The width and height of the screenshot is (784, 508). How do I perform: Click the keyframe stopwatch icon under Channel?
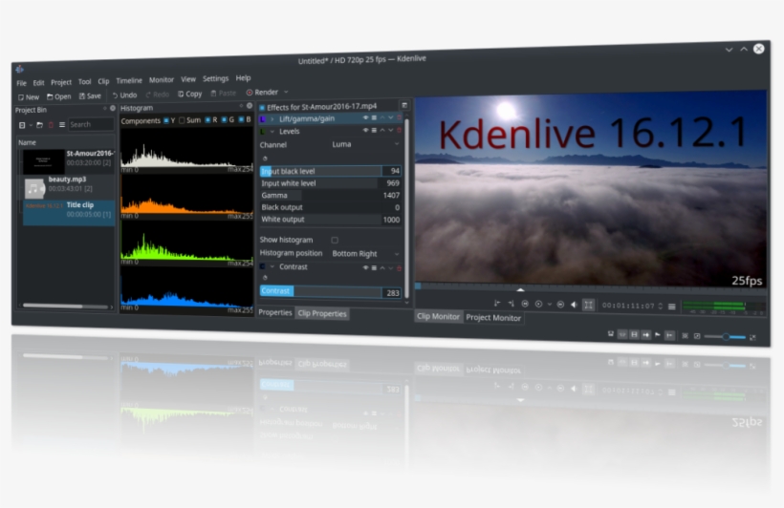coord(265,159)
